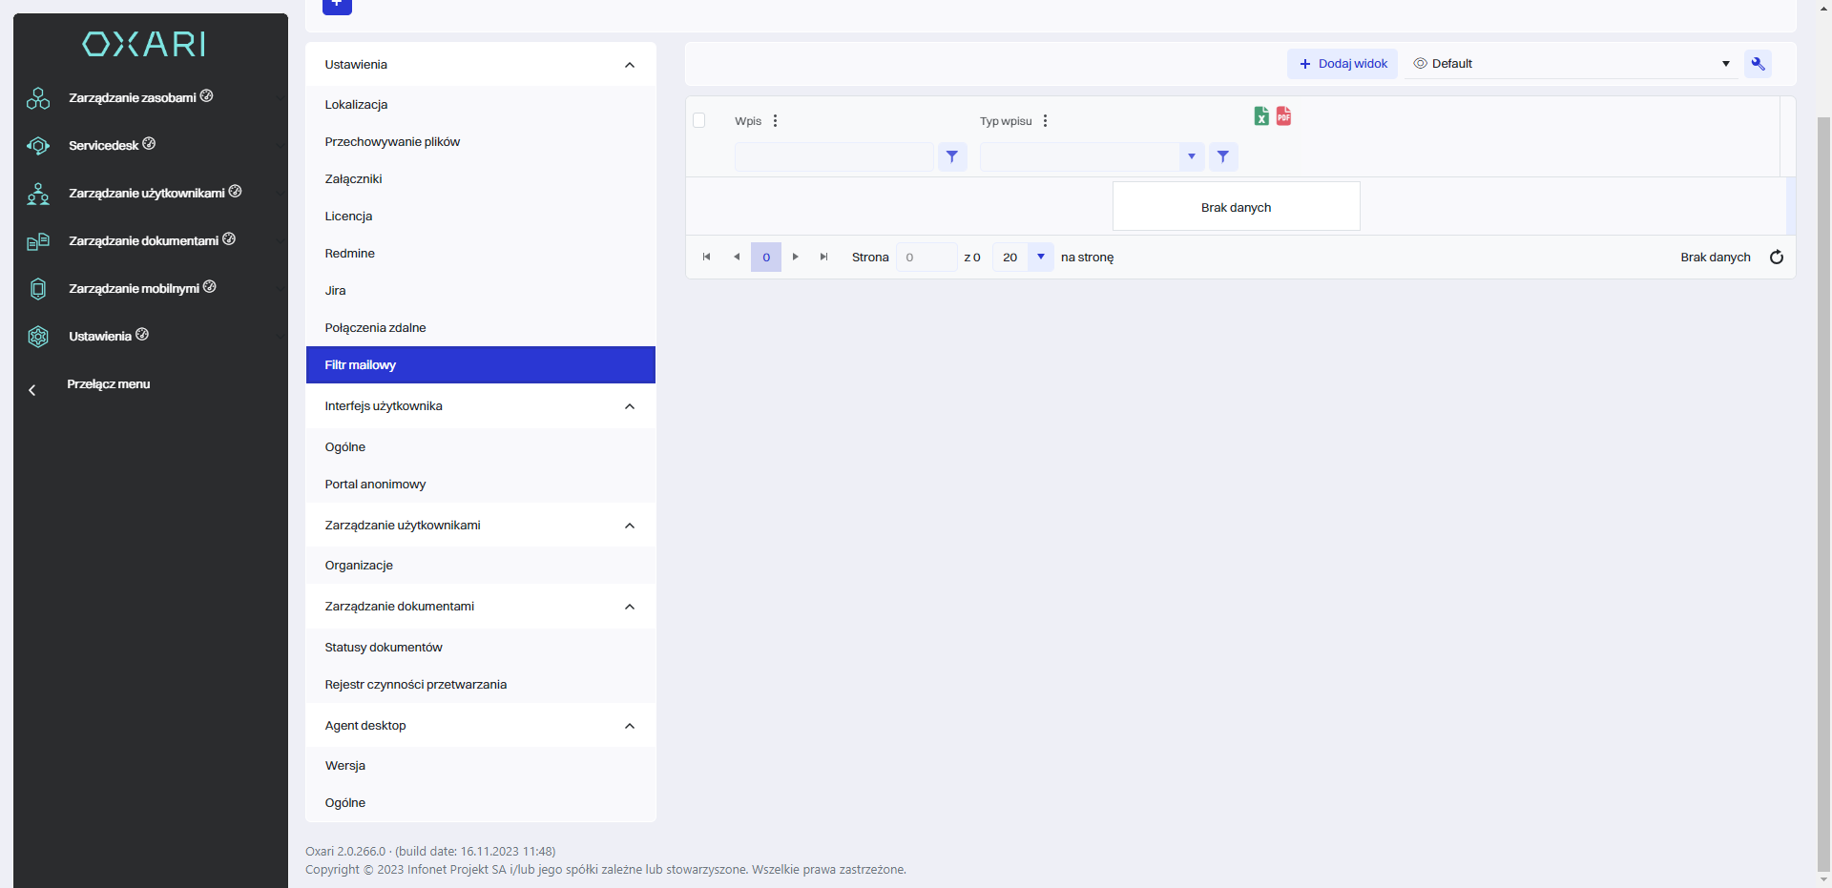Open the items per page dropdown

click(x=1040, y=258)
